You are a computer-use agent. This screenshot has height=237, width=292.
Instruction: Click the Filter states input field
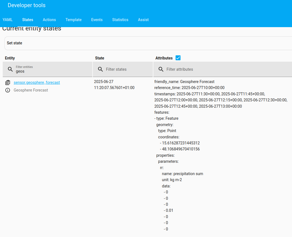(x=123, y=69)
